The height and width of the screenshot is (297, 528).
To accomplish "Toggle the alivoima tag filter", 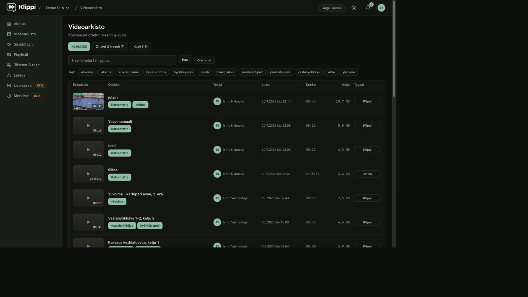I will [x=87, y=72].
